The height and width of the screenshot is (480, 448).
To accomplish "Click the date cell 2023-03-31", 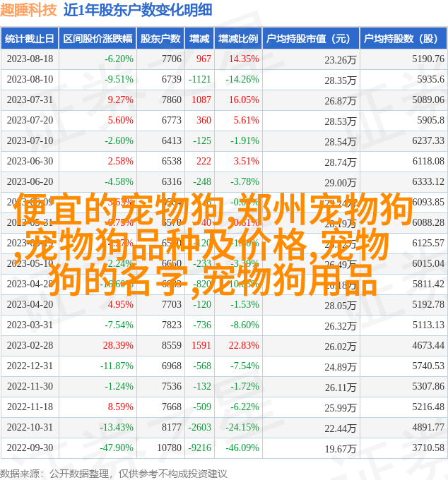I will pyautogui.click(x=30, y=325).
